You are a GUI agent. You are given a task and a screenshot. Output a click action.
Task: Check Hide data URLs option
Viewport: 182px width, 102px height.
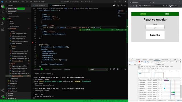point(155,64)
